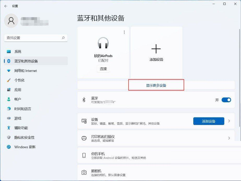
Task: Click the 开 label beside Bluetooth toggle
Action: [x=217, y=100]
